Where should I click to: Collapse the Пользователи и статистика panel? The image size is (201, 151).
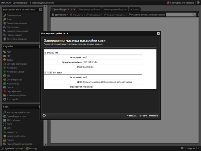40,10
